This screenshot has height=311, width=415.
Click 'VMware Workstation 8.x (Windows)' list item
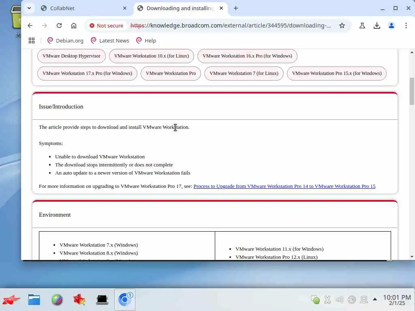(x=99, y=253)
